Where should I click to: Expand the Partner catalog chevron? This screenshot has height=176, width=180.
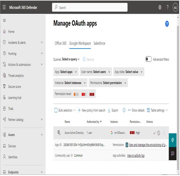pyautogui.click(x=42, y=119)
